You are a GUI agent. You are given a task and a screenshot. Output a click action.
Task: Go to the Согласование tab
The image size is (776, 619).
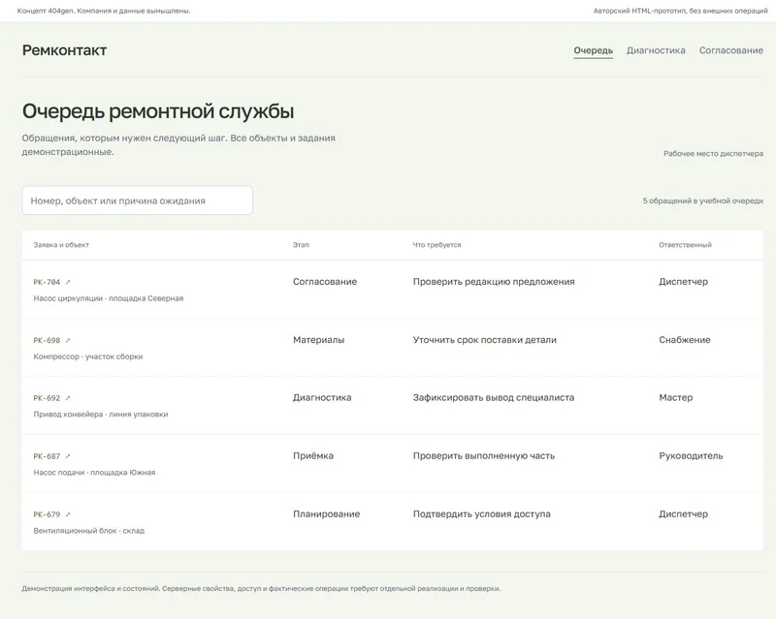click(731, 50)
